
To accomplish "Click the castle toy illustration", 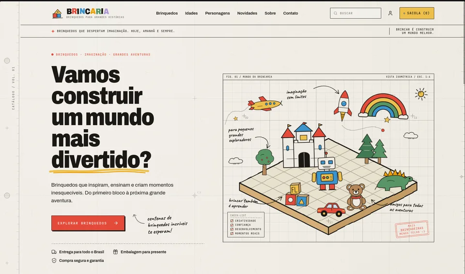I will pos(303,145).
